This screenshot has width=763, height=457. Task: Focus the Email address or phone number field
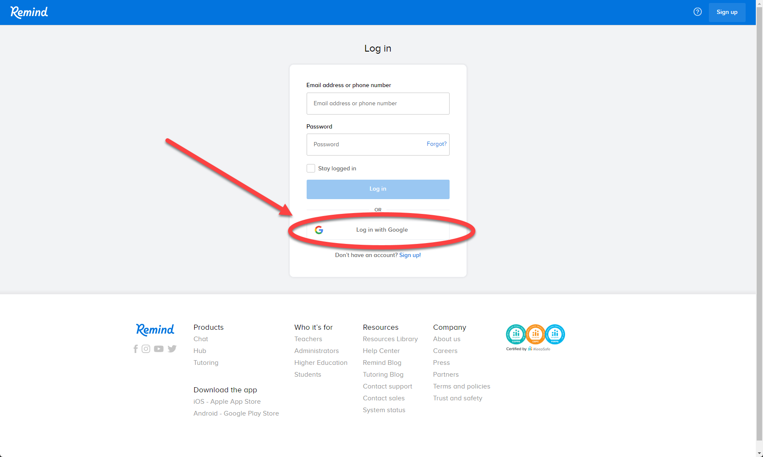tap(378, 104)
